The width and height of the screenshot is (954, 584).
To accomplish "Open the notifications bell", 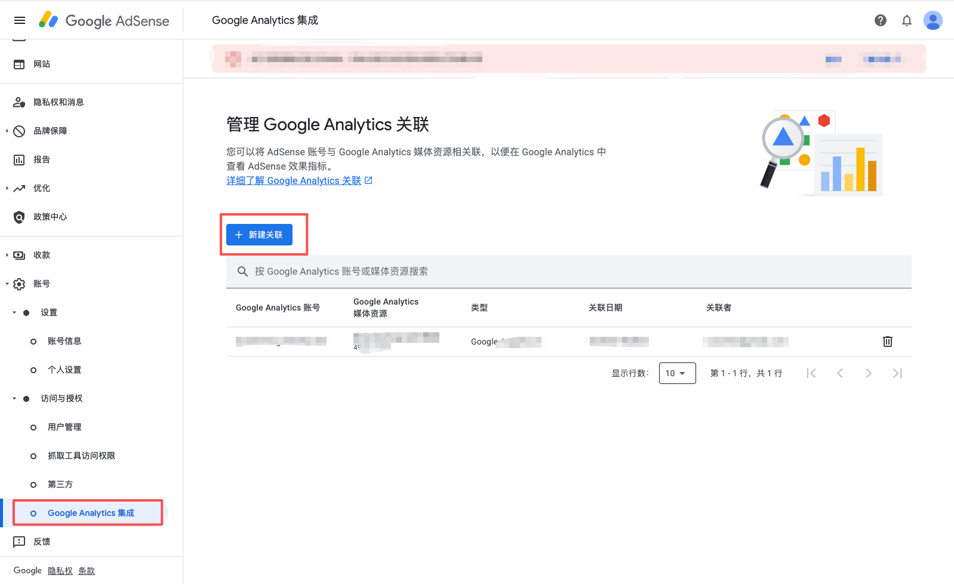I will click(907, 20).
